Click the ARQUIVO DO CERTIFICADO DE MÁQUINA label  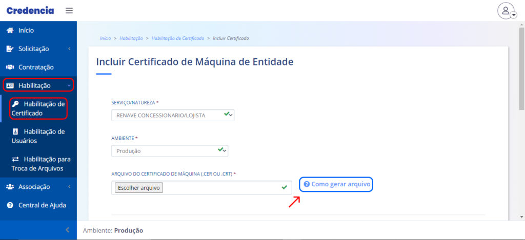pos(174,174)
